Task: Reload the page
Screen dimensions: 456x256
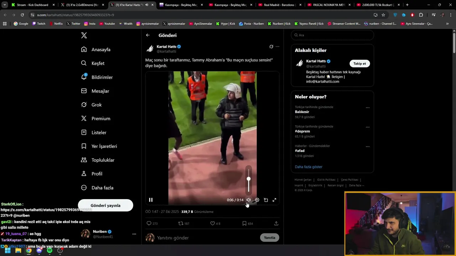Action: tap(22, 15)
